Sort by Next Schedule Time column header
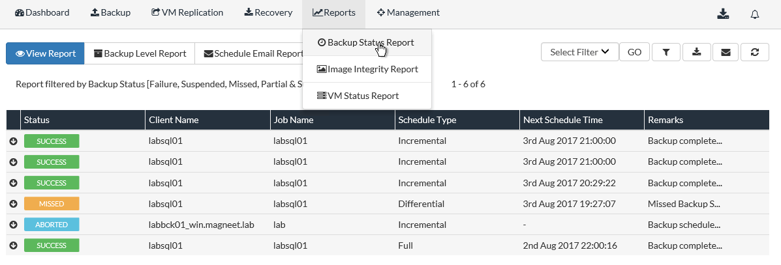Screen dimensions: 781x265 coord(562,120)
